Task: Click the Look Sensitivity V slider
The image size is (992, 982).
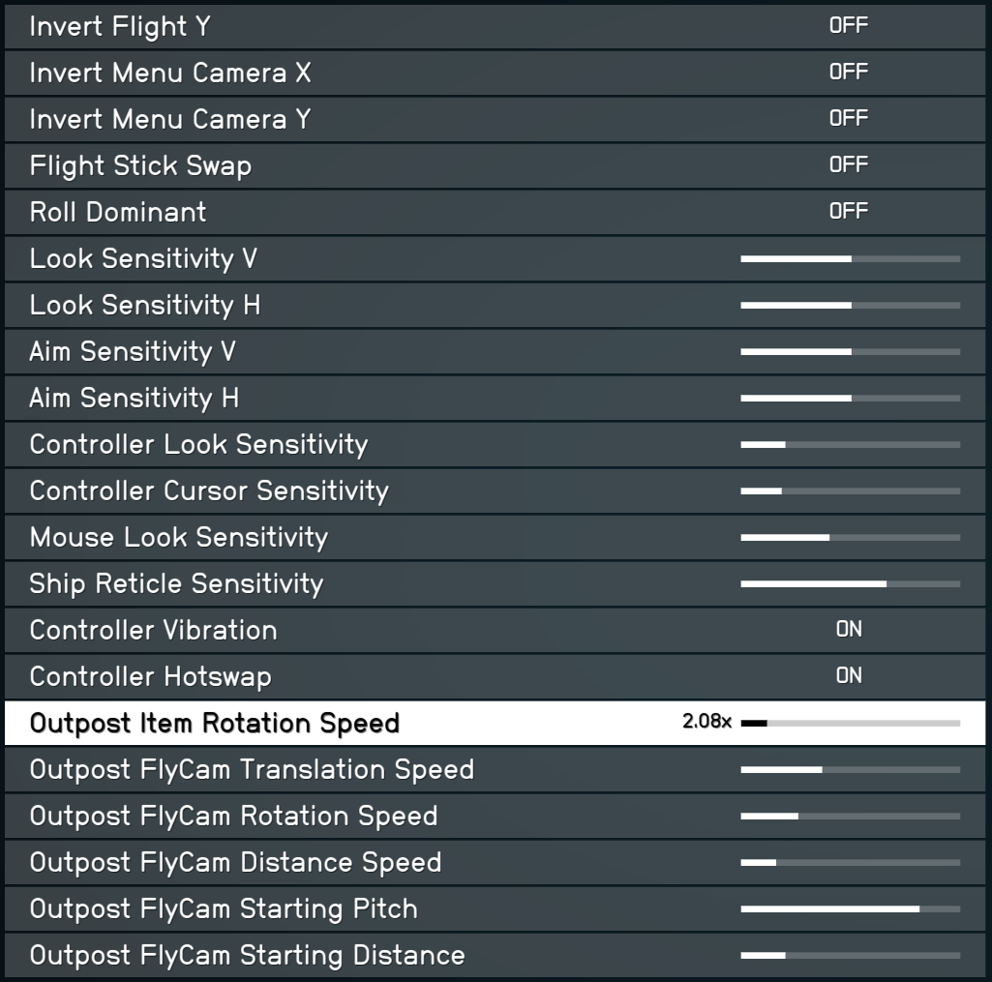Action: pos(850,258)
